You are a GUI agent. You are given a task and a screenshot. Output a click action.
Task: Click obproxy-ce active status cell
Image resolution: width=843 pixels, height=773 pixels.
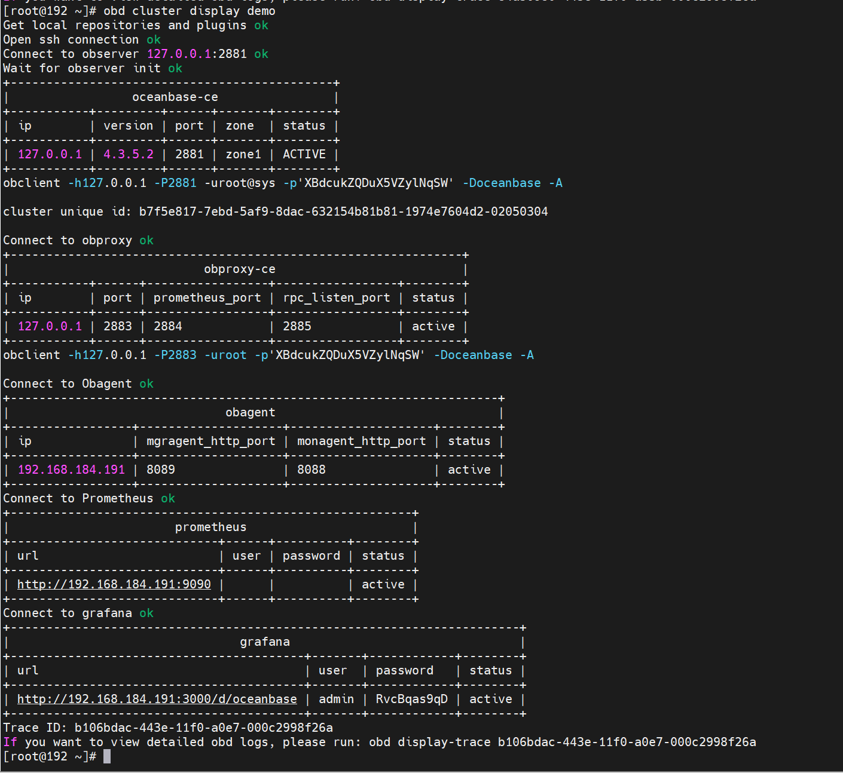coord(433,326)
